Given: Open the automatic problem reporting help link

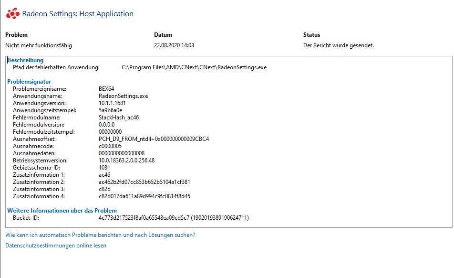Looking at the screenshot, I should tap(100, 235).
